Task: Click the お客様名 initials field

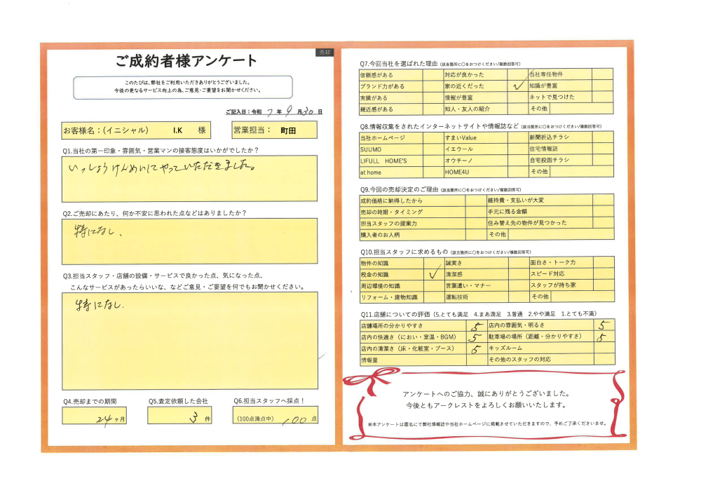Action: [143, 130]
